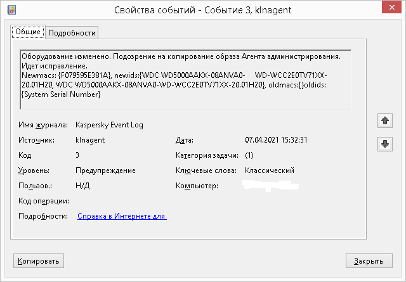Click the date value 07.04.2021 15:32:31
406x282 pixels.
click(276, 140)
